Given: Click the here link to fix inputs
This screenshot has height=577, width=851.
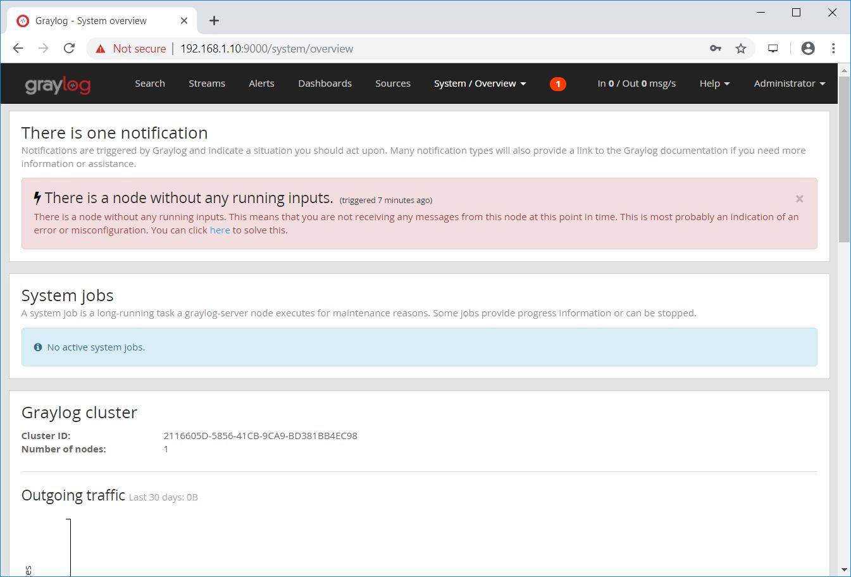Looking at the screenshot, I should pyautogui.click(x=220, y=230).
